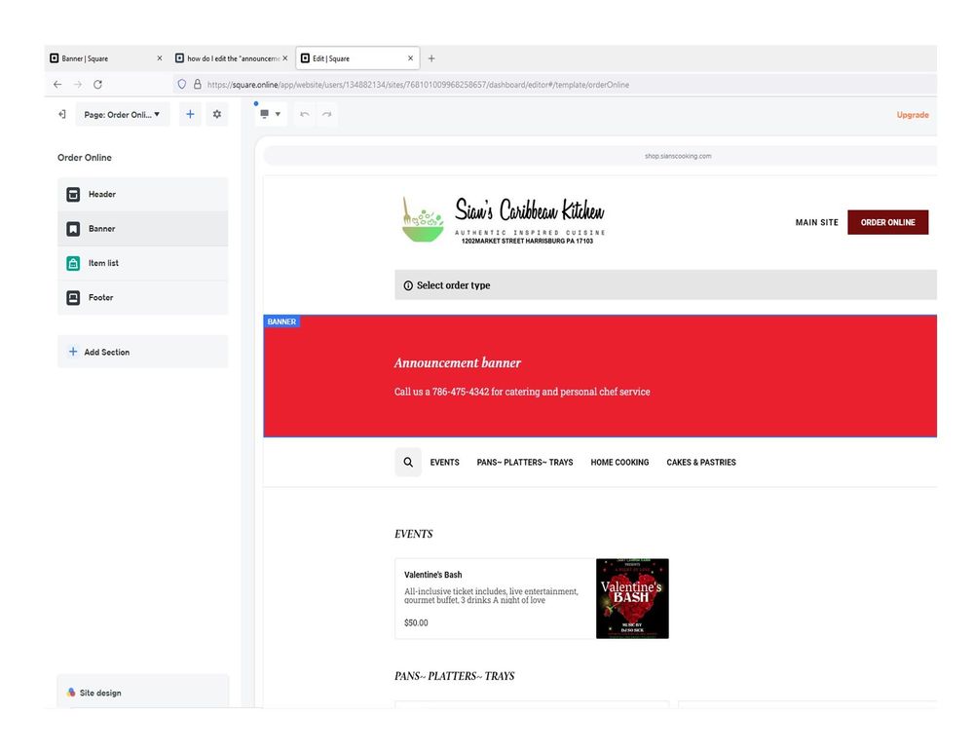Screen dimensions: 973x752
Task: Expand the desktop device preview dropdown
Action: click(x=270, y=115)
